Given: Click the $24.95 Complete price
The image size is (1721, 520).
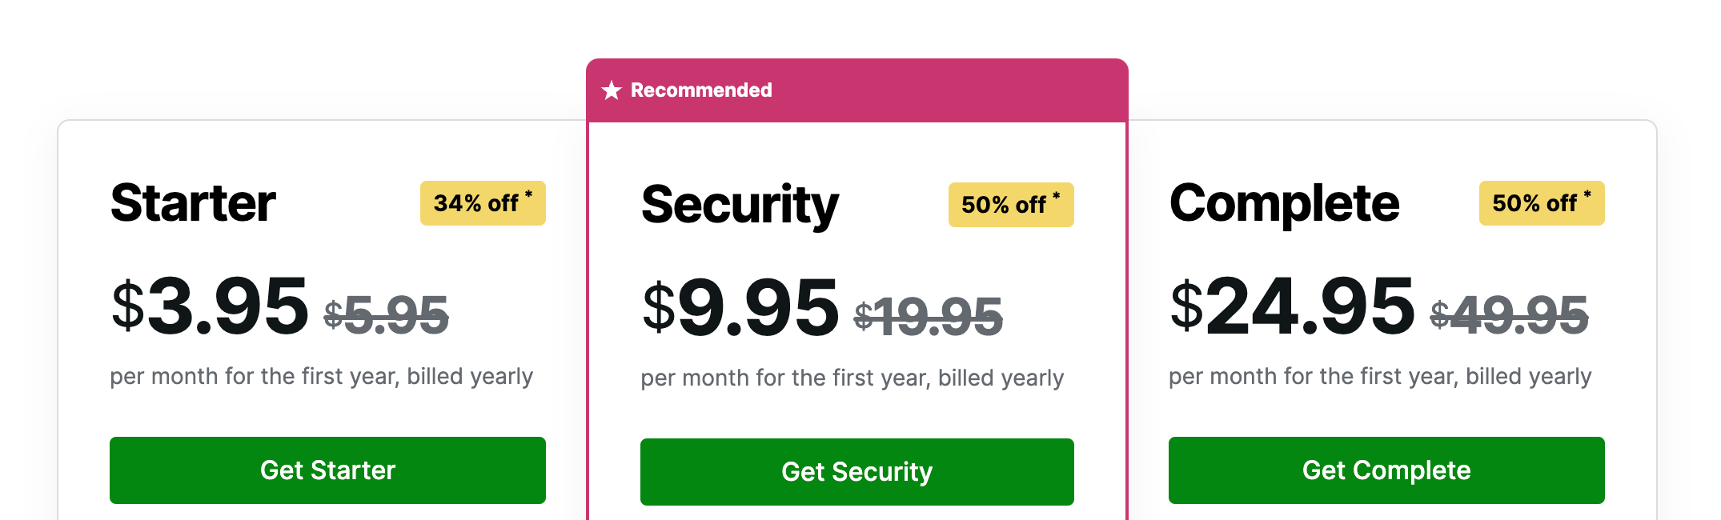Looking at the screenshot, I should pos(1292,306).
